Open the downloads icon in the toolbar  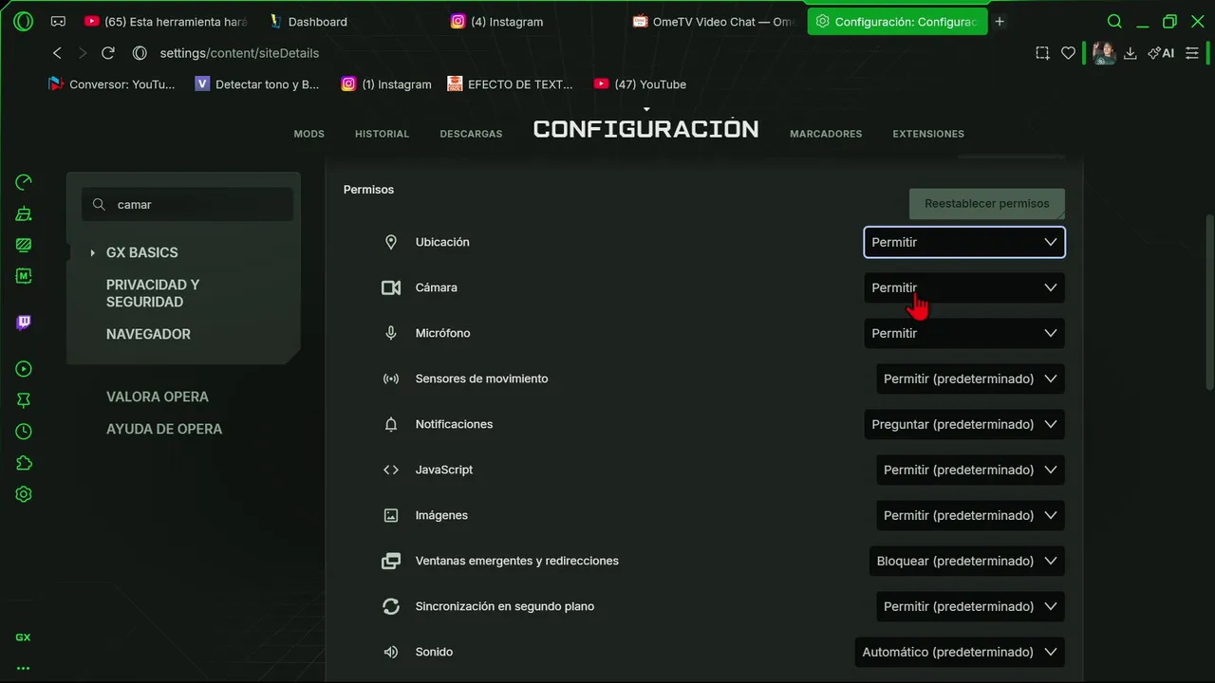pyautogui.click(x=1130, y=53)
